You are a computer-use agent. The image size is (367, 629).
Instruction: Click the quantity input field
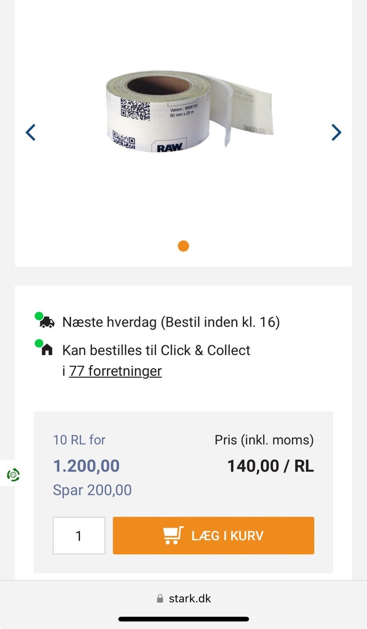79,535
